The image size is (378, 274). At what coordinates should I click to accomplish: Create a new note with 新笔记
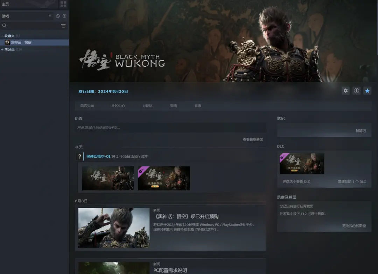tap(360, 131)
